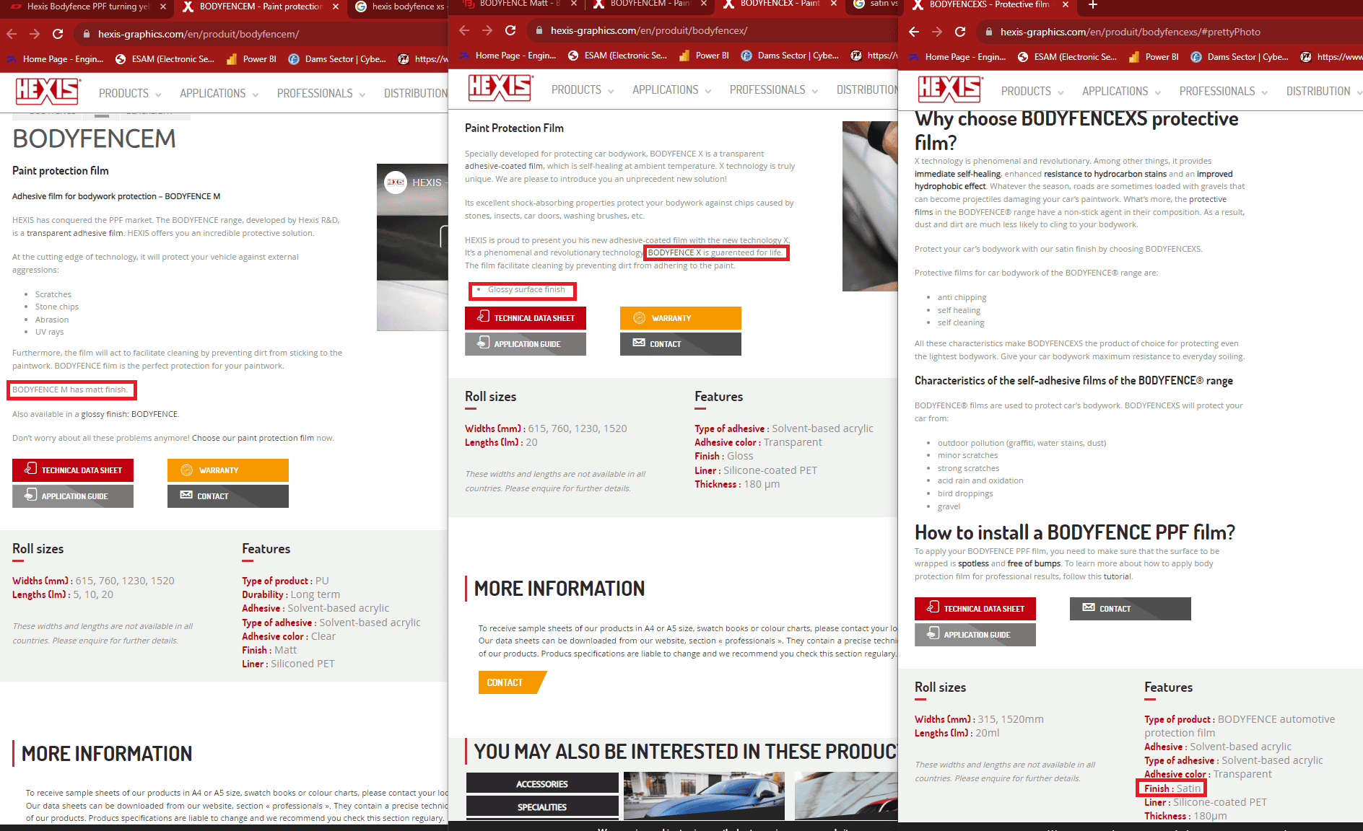The height and width of the screenshot is (831, 1363).
Task: Expand the PRODUCTS menu on the BODYFENCEM page
Action: pos(130,94)
